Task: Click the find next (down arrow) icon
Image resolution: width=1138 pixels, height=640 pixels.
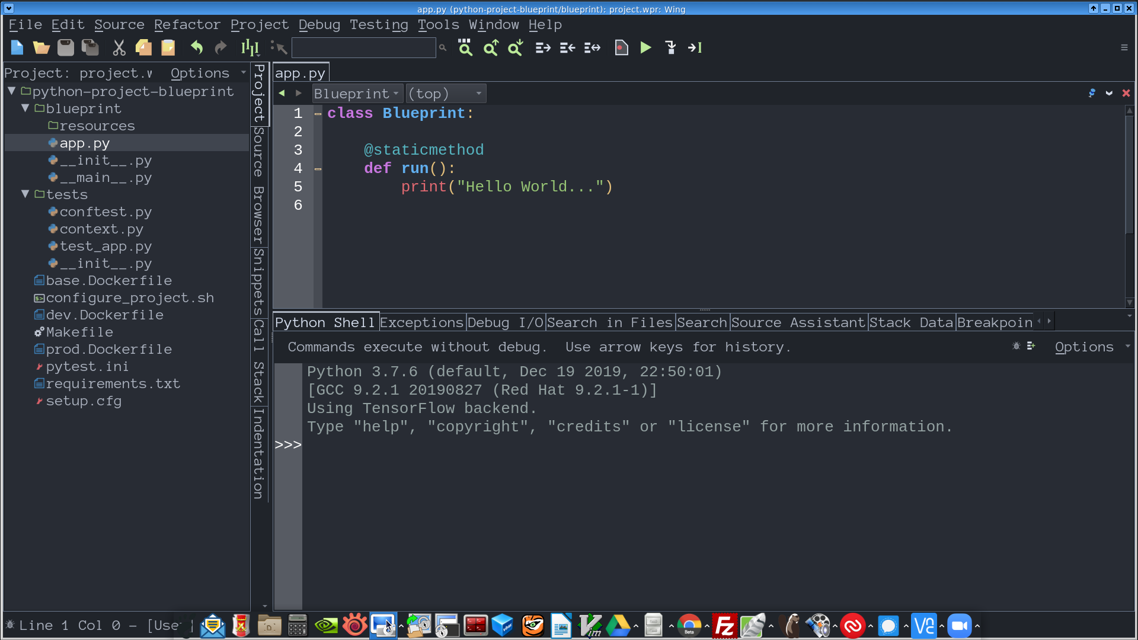Action: pos(515,47)
